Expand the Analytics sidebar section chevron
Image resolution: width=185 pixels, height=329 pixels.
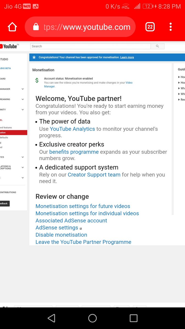tap(23, 157)
